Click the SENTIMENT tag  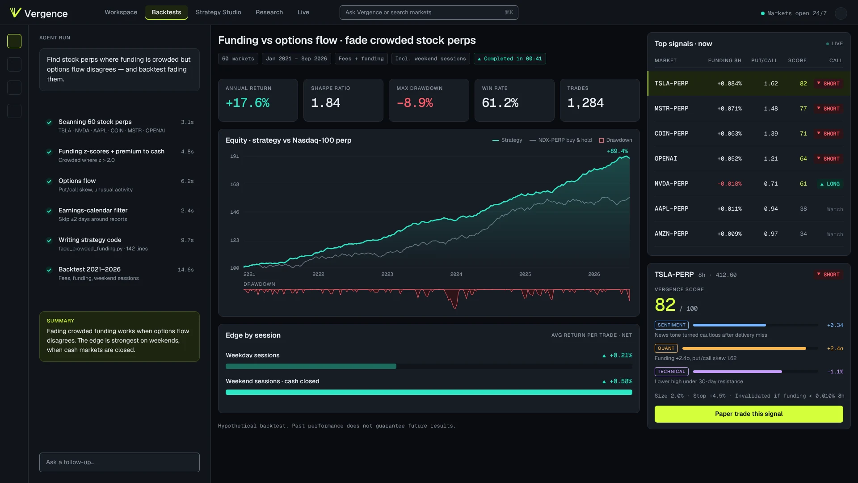(671, 325)
